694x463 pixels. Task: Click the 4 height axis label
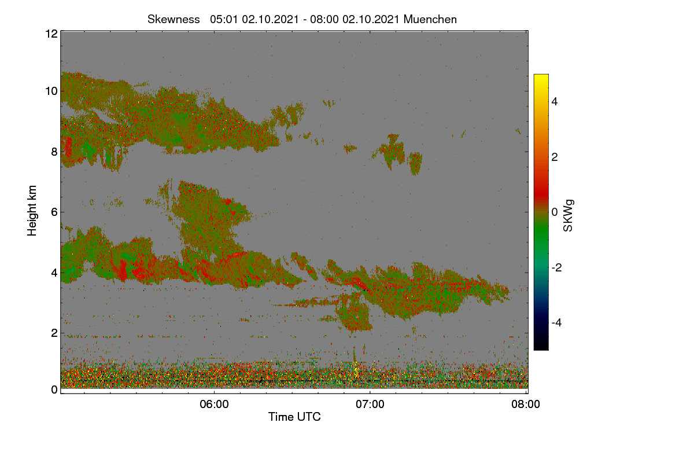pyautogui.click(x=54, y=273)
